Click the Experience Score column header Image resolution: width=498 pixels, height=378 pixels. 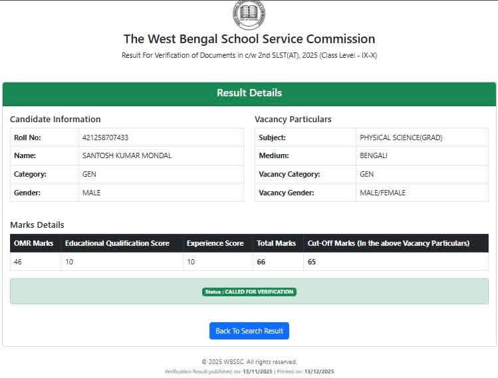(215, 243)
